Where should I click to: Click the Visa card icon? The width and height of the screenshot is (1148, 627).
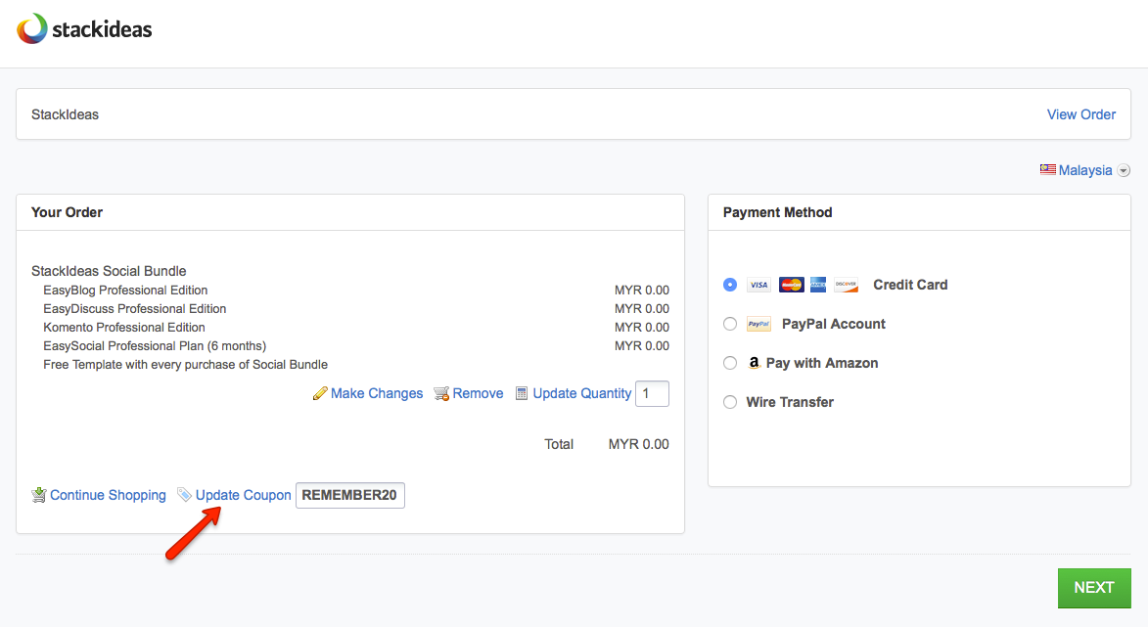(x=758, y=285)
